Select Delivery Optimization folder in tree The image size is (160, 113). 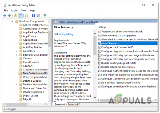pyautogui.click(x=35, y=77)
